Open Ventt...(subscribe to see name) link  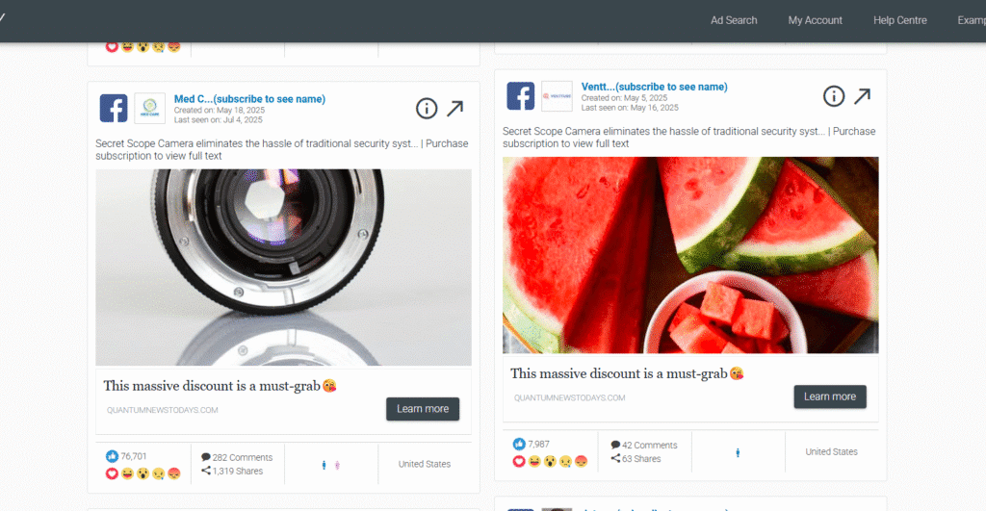click(654, 87)
